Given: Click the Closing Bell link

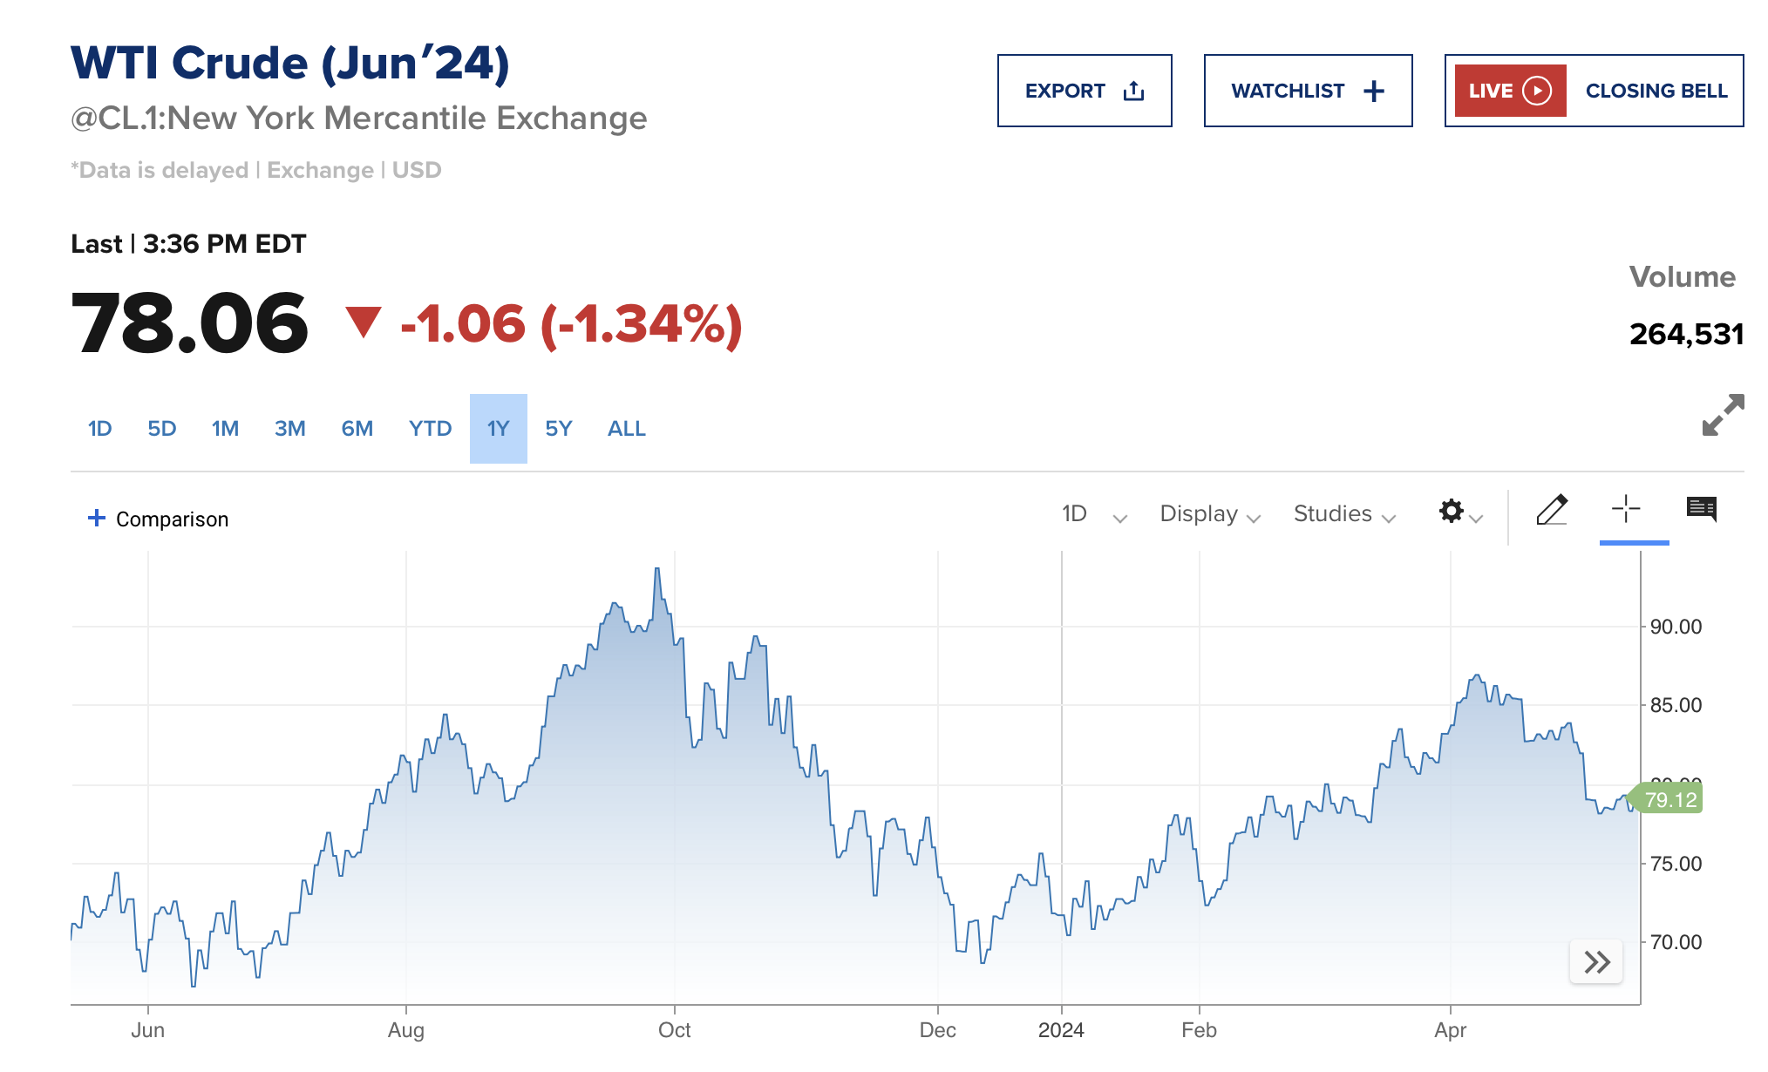Looking at the screenshot, I should tap(1656, 91).
